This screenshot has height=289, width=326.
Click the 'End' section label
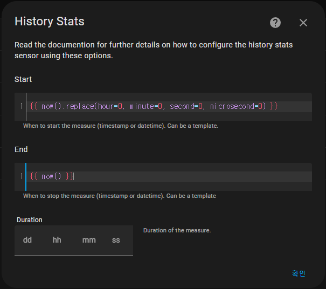21,149
